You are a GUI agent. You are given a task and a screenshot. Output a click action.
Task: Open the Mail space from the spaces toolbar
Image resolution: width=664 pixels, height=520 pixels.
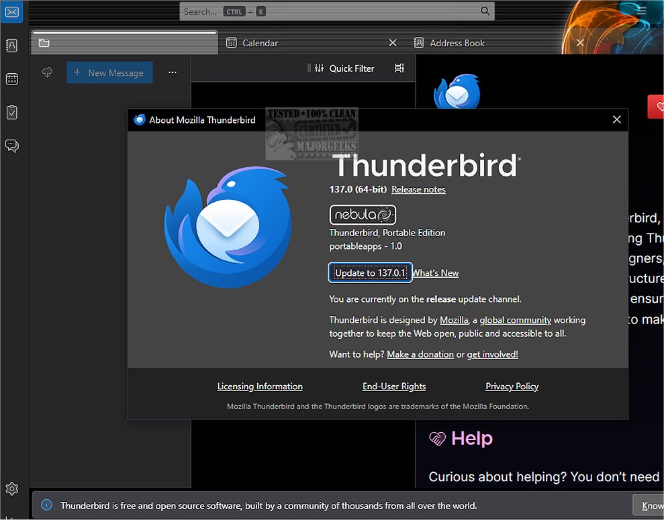pos(12,12)
